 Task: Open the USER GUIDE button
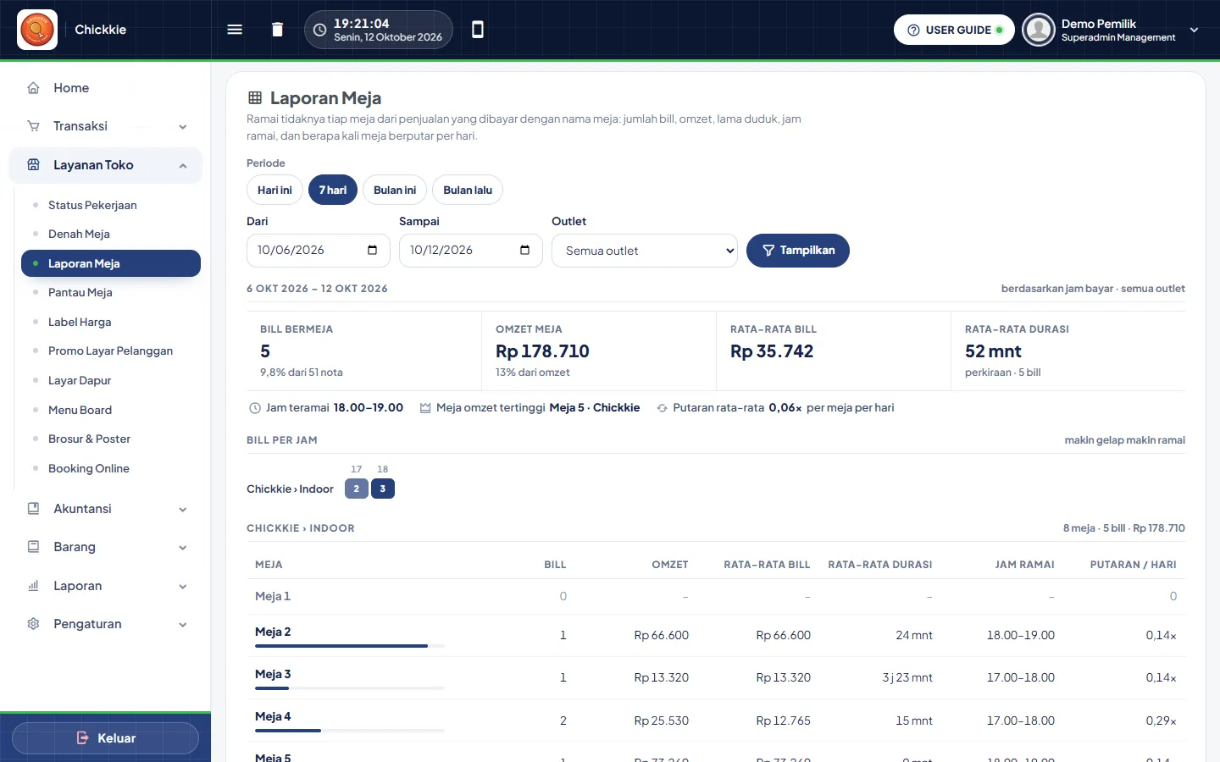(954, 30)
